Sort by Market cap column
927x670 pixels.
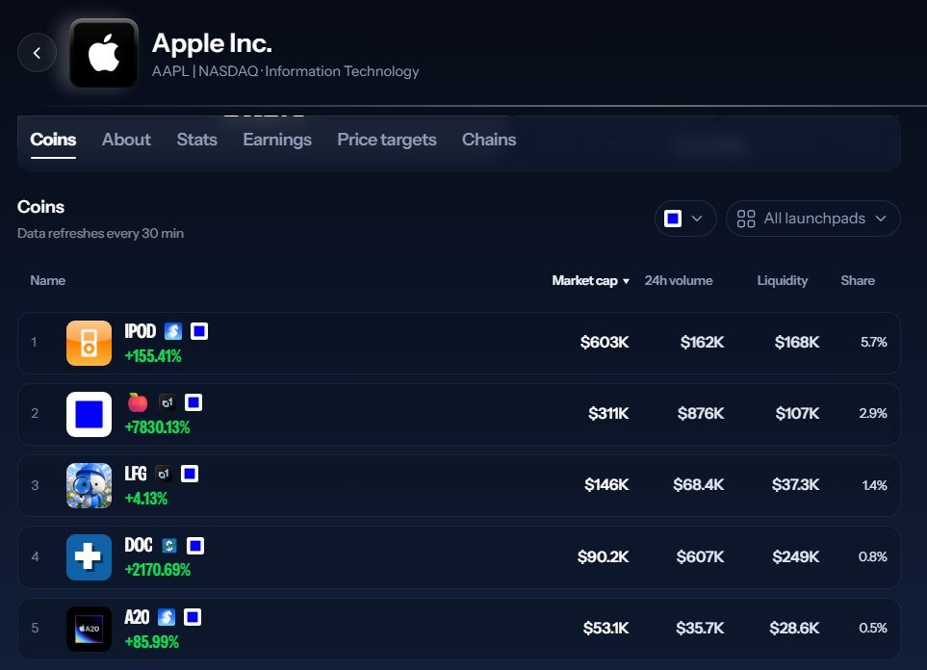pyautogui.click(x=591, y=280)
